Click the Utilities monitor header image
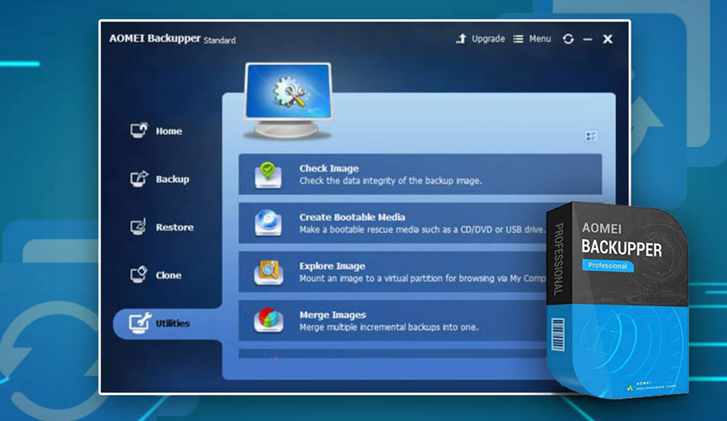 coord(288,101)
